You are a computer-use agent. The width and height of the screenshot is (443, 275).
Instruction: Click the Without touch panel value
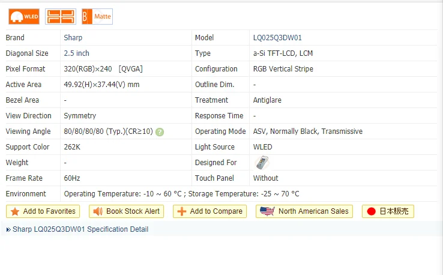coord(265,178)
